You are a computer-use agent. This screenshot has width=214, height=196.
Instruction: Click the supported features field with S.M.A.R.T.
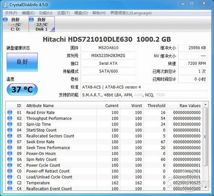pyautogui.click(x=144, y=95)
